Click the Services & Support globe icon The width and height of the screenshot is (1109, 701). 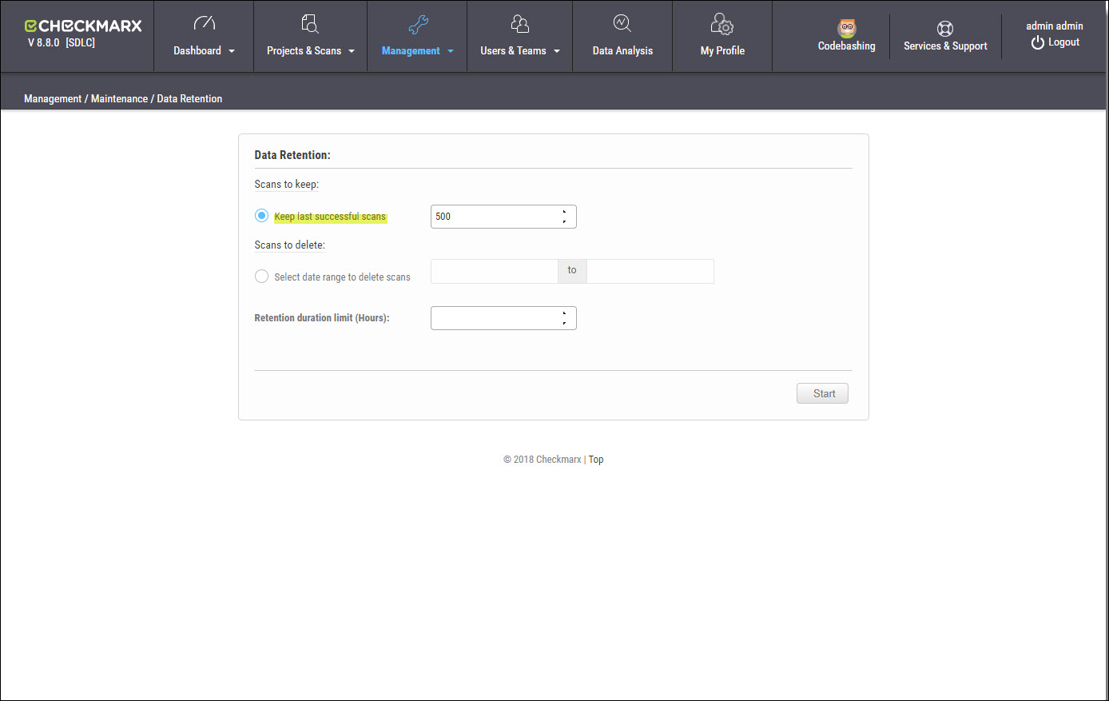[x=945, y=26]
